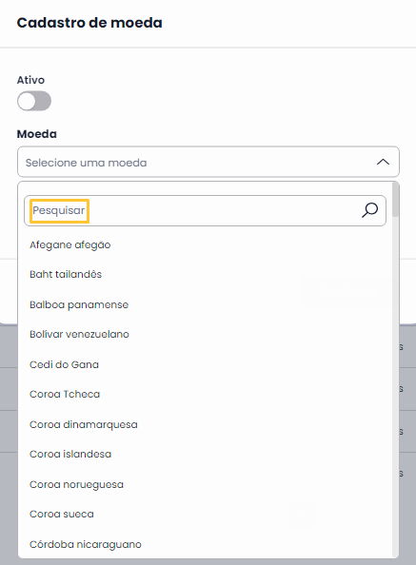Viewport: 416px width, 565px height.
Task: Pick Coroa sueca in the list
Action: point(62,515)
